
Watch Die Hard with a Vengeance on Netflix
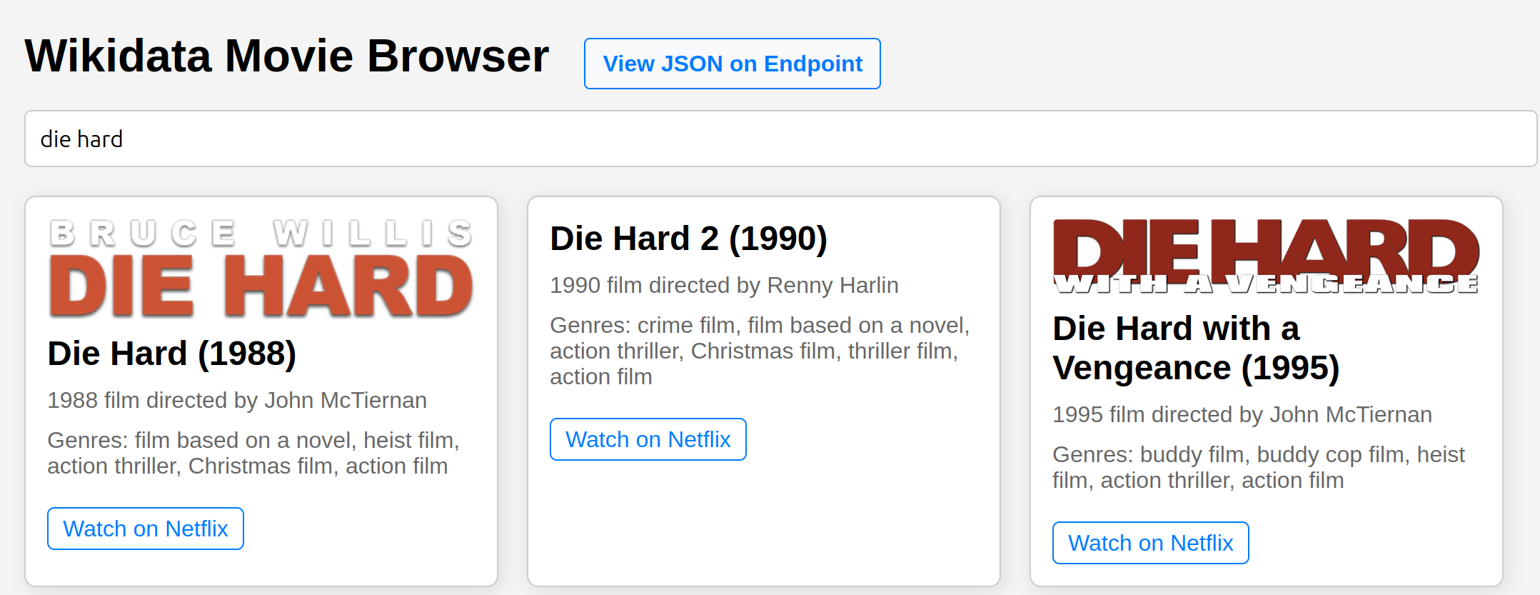point(1151,543)
